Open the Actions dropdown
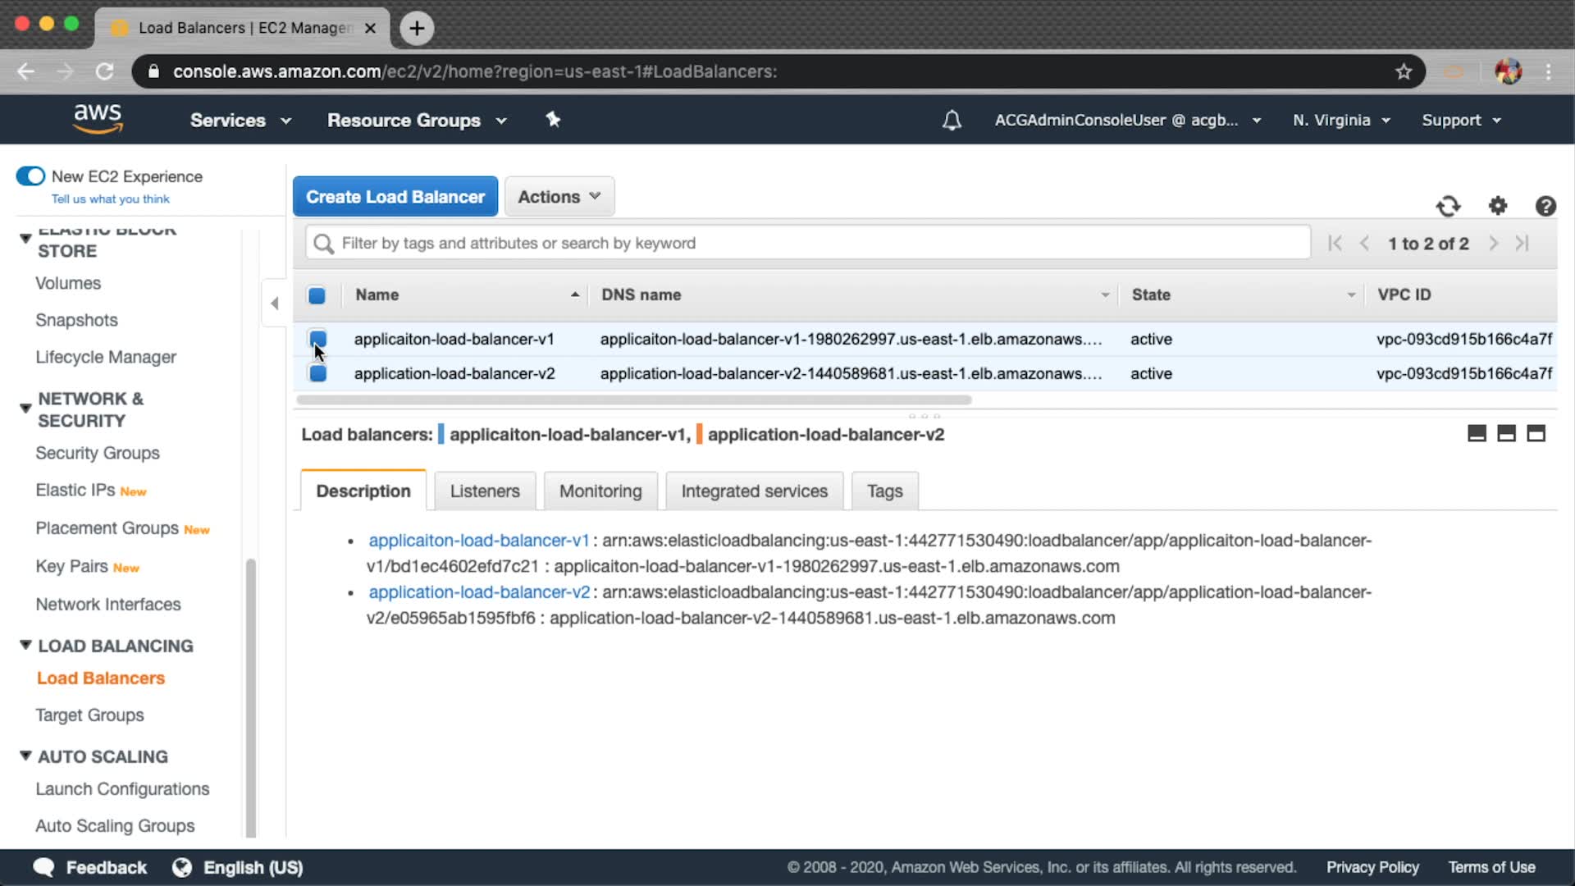Image resolution: width=1575 pixels, height=886 pixels. (x=559, y=197)
